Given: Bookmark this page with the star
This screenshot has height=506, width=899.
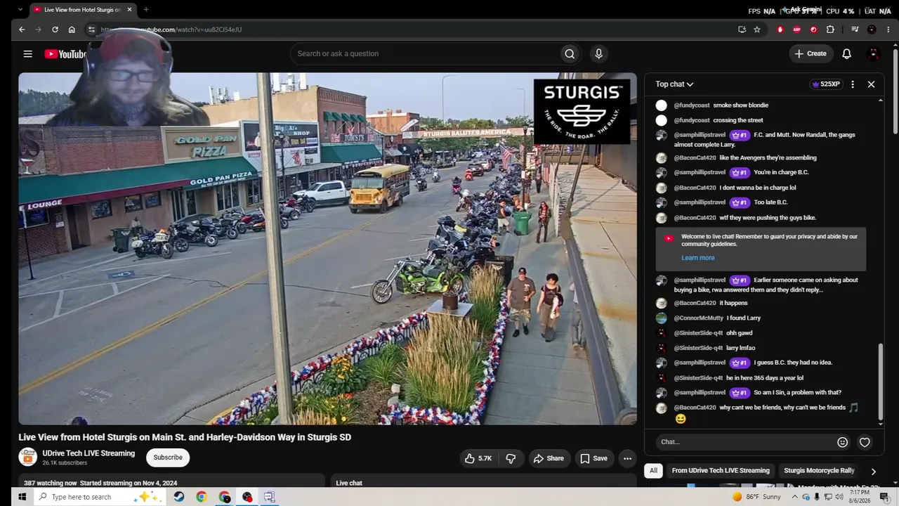Looking at the screenshot, I should tap(757, 30).
